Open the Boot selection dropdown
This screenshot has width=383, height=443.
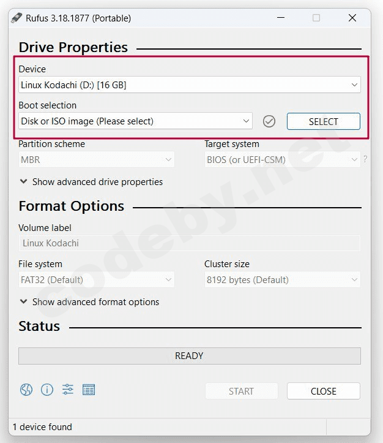(x=135, y=121)
